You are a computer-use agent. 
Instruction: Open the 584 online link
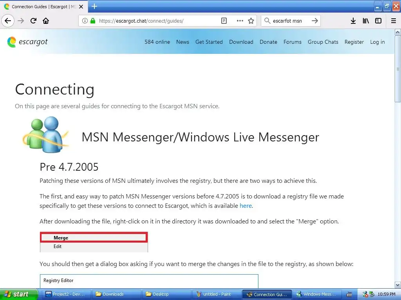tap(157, 42)
